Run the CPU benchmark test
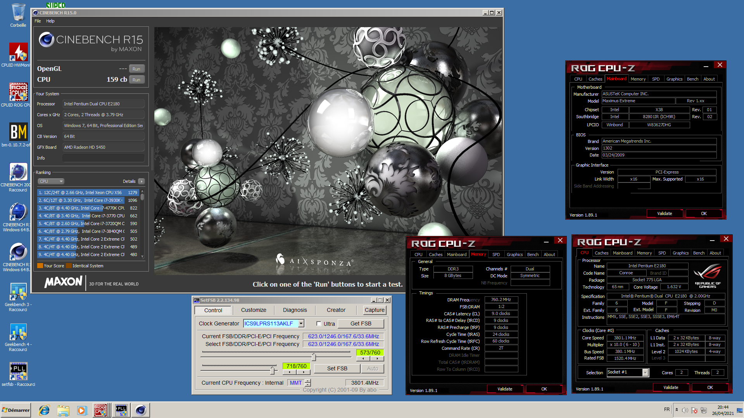 [x=136, y=80]
